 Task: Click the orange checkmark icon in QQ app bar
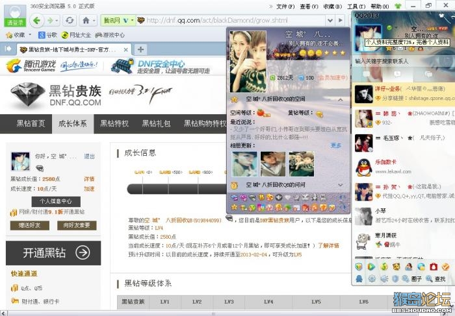[x=445, y=267]
